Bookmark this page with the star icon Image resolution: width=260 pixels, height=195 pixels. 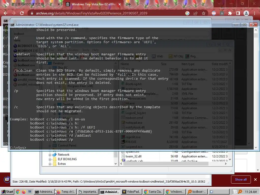click(204, 13)
